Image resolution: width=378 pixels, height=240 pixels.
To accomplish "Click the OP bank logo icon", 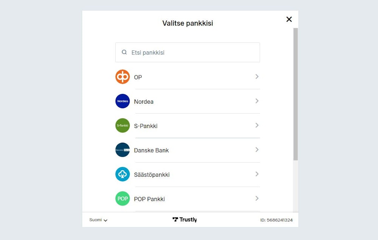I will (122, 77).
